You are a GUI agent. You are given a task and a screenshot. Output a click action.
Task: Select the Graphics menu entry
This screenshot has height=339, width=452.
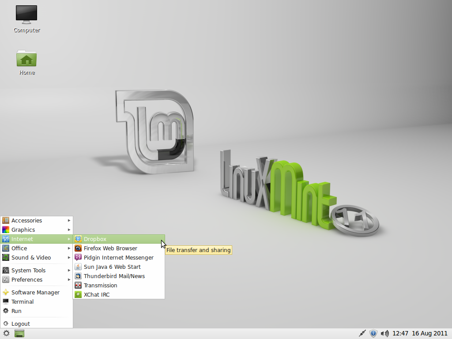pyautogui.click(x=37, y=230)
